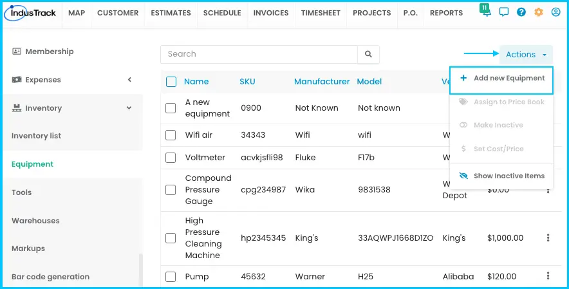This screenshot has width=569, height=289.
Task: Open the three-dot menu for High Pressure Cleaning Machine
Action: (x=548, y=238)
